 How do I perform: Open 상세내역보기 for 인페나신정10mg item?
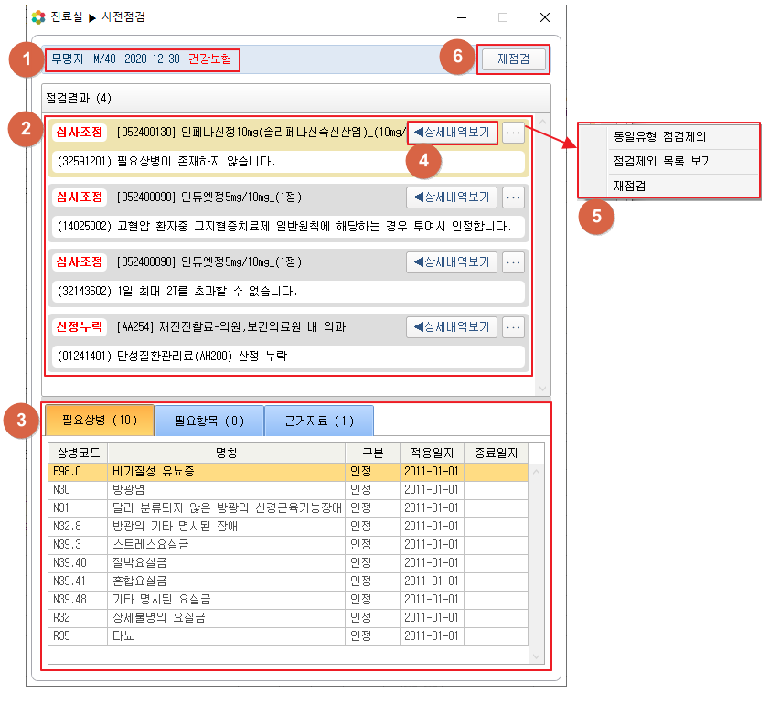(x=452, y=133)
